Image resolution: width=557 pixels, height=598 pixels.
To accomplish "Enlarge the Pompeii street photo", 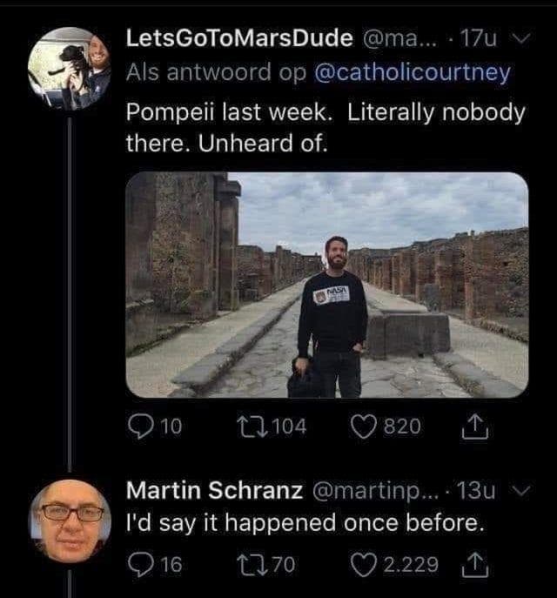I will (326, 285).
